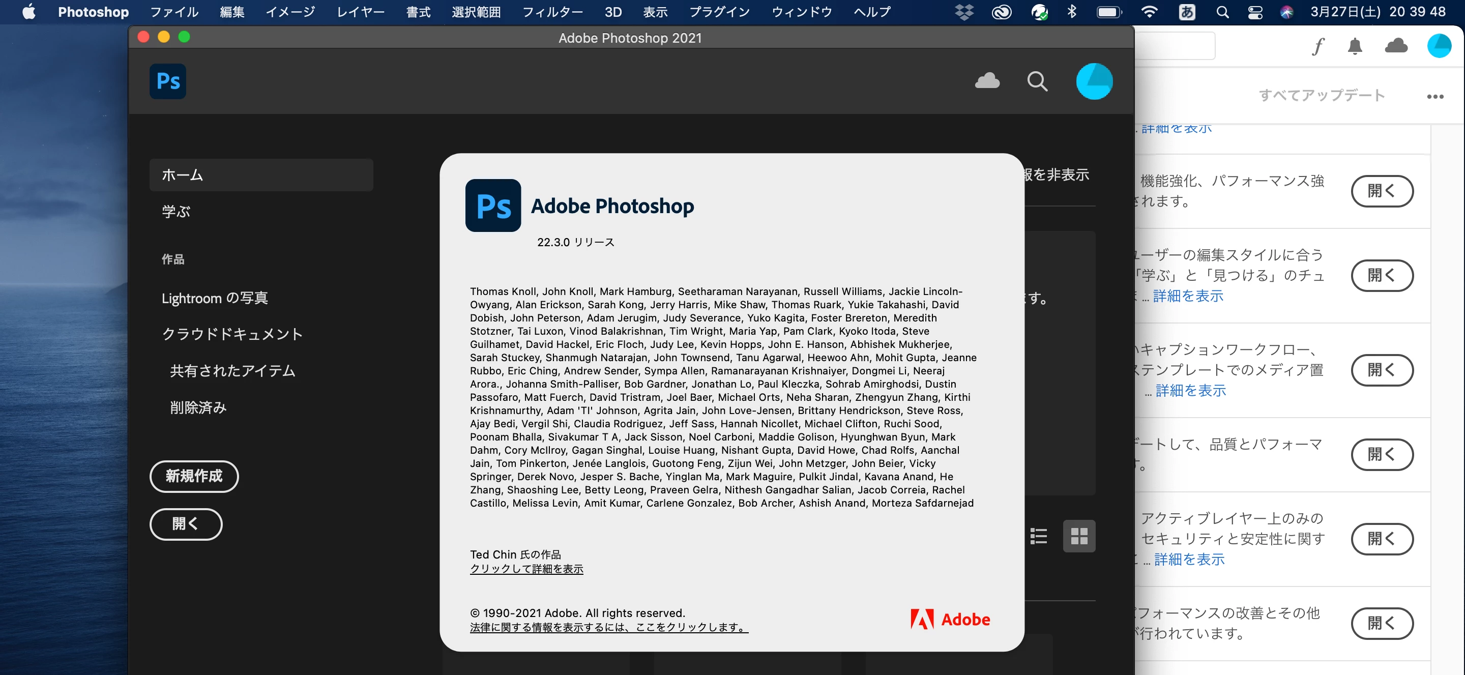1465x675 pixels.
Task: Open the blue profile avatar in Photoshop
Action: pyautogui.click(x=1094, y=81)
